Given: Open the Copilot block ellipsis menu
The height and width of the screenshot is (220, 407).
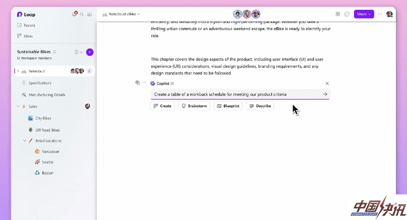Looking at the screenshot, I should 144,82.
